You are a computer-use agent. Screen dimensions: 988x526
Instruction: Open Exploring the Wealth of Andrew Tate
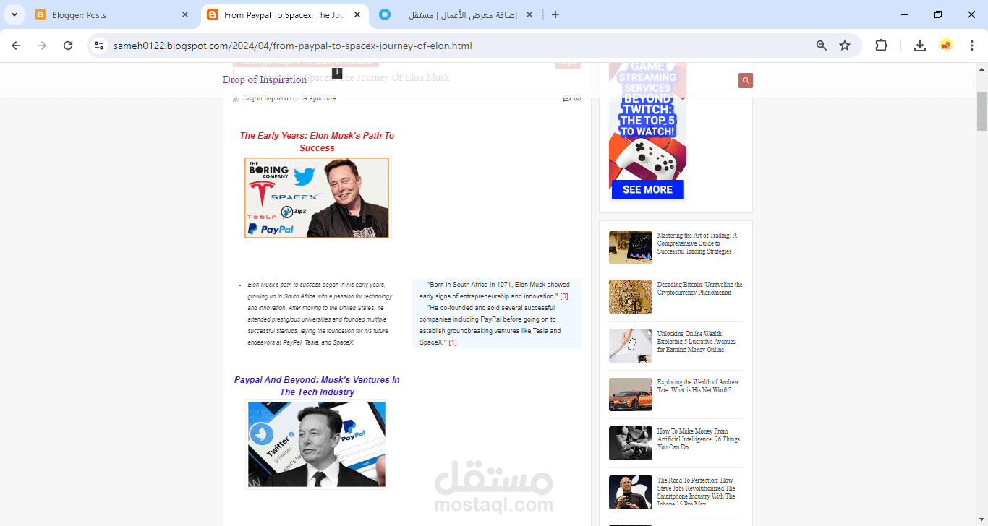(698, 386)
